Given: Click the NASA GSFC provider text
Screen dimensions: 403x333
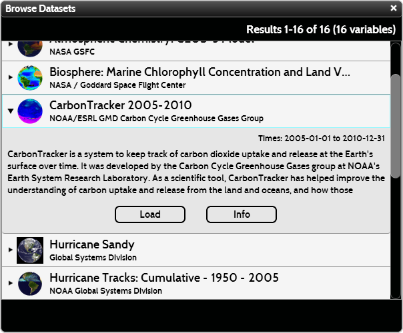Looking at the screenshot, I should coord(72,52).
